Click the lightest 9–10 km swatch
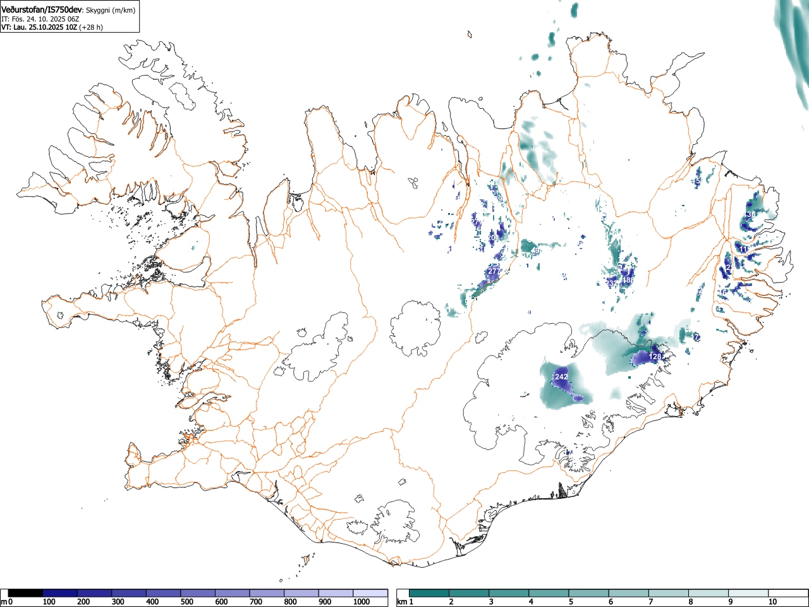This screenshot has width=809, height=607. [748, 593]
